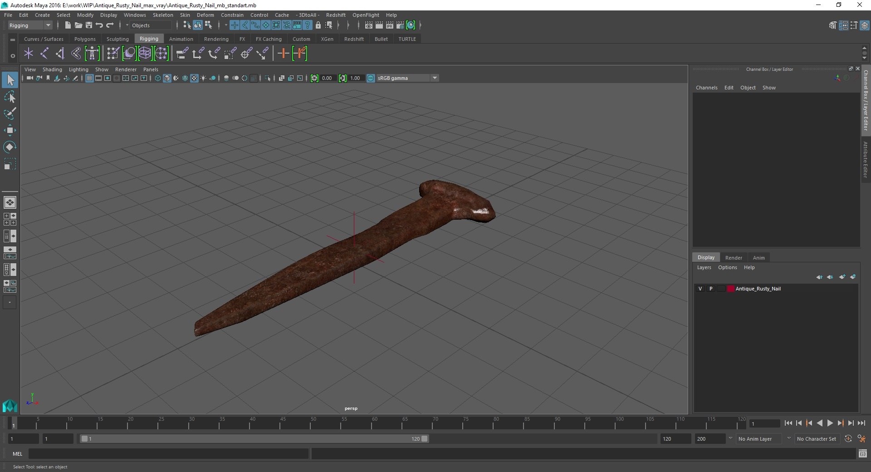
Task: Open a scene with folder icon
Action: point(78,25)
